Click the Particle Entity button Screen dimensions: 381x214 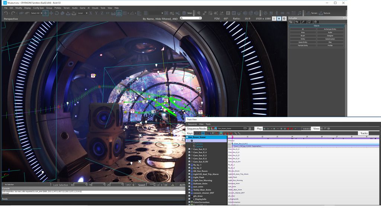pos(303,45)
